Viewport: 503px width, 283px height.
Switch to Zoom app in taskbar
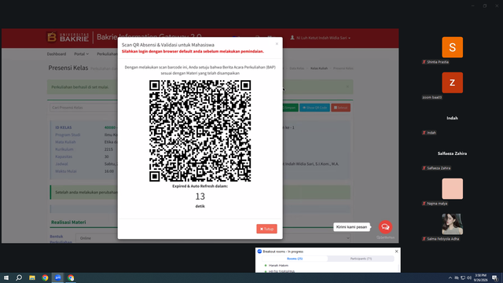(58, 277)
